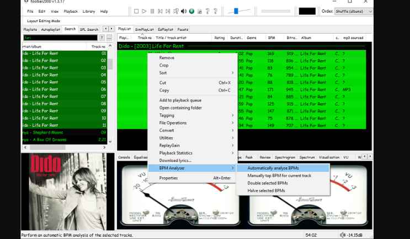Click the Dido album art thumbnail
The height and width of the screenshot is (239, 410).
pos(68,192)
